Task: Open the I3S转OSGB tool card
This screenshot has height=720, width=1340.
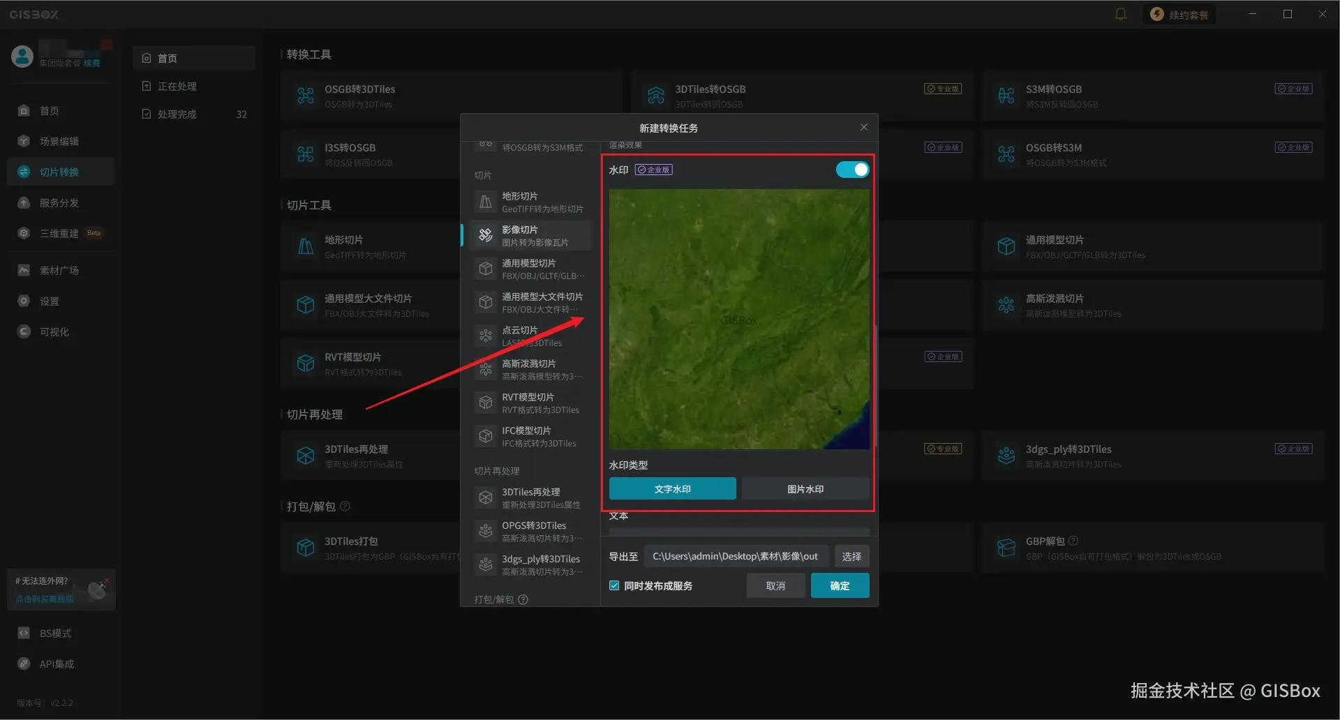Action: coord(370,154)
